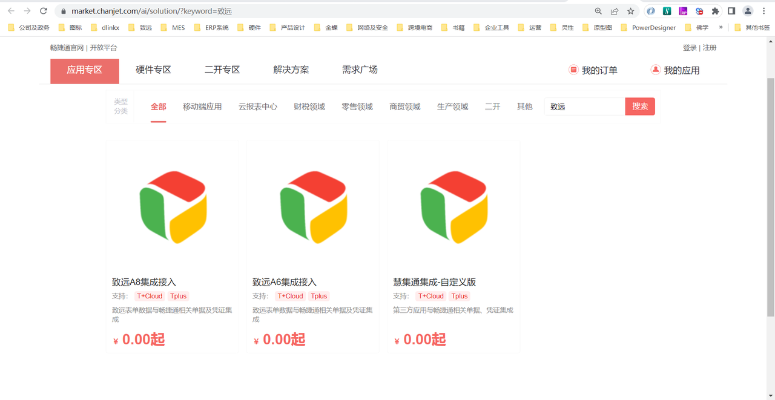775x400 pixels.
Task: Filter by 商贸领域 category
Action: tap(405, 107)
